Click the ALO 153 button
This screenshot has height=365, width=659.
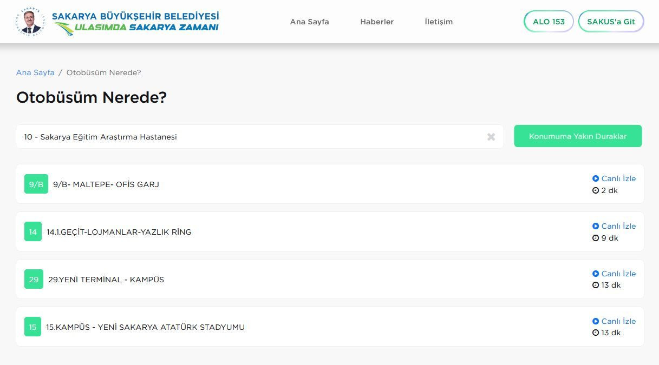(549, 22)
